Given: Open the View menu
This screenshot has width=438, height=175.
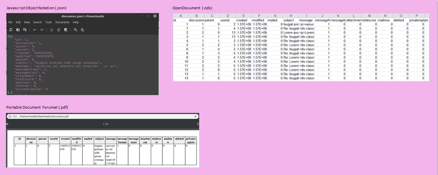Looking at the screenshot, I should click(27, 22).
